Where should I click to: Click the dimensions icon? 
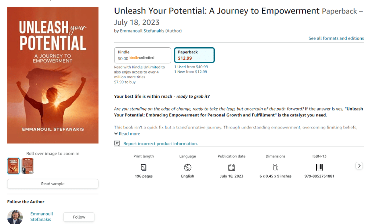275,167
